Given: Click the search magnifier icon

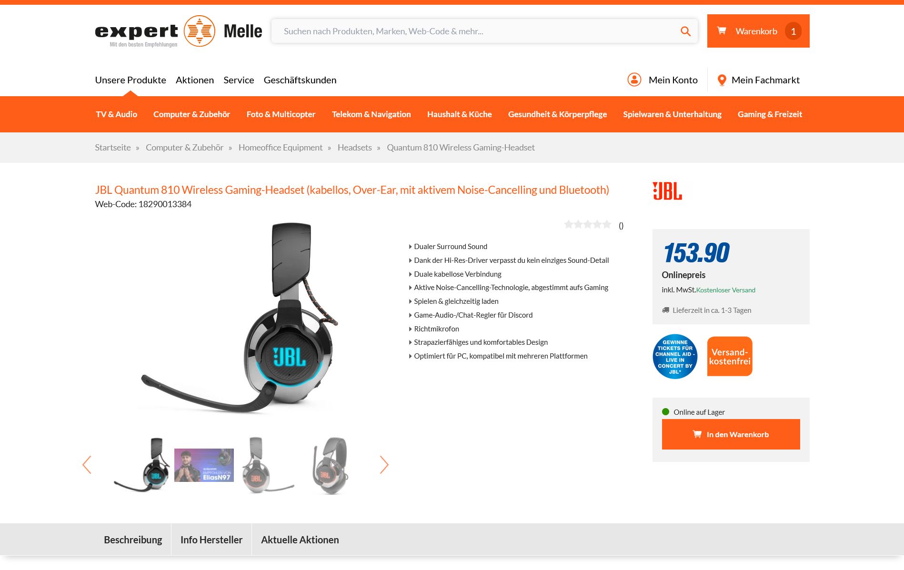Looking at the screenshot, I should [x=685, y=31].
